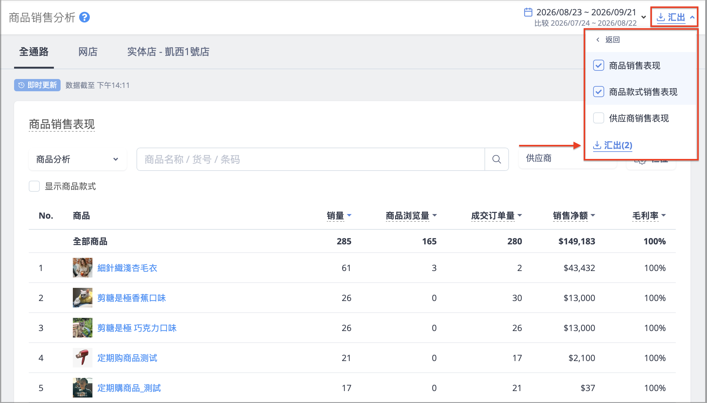Click the search magnifier icon
707x403 pixels.
[496, 159]
